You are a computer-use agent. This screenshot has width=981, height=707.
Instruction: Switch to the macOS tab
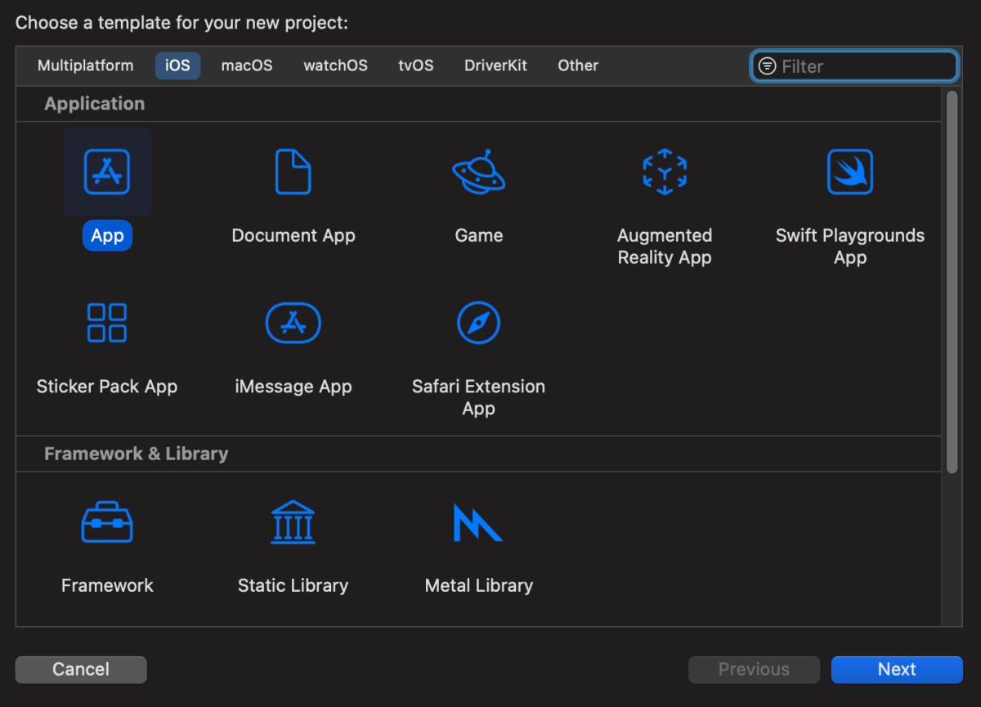(x=247, y=65)
